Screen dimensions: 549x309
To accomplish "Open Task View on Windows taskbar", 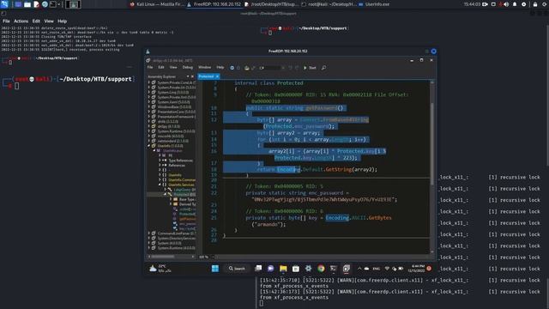I will (x=258, y=269).
